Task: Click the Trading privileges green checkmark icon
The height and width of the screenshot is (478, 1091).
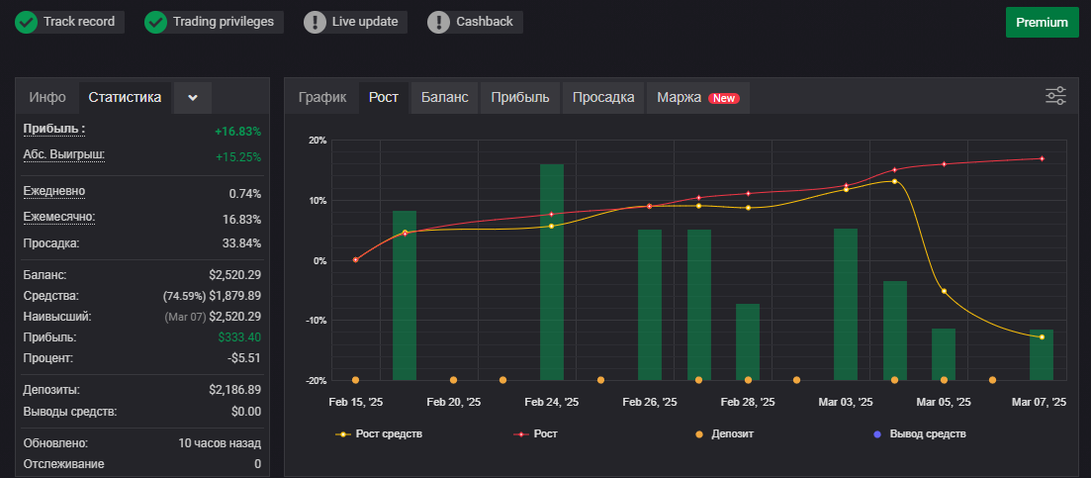Action: (155, 22)
